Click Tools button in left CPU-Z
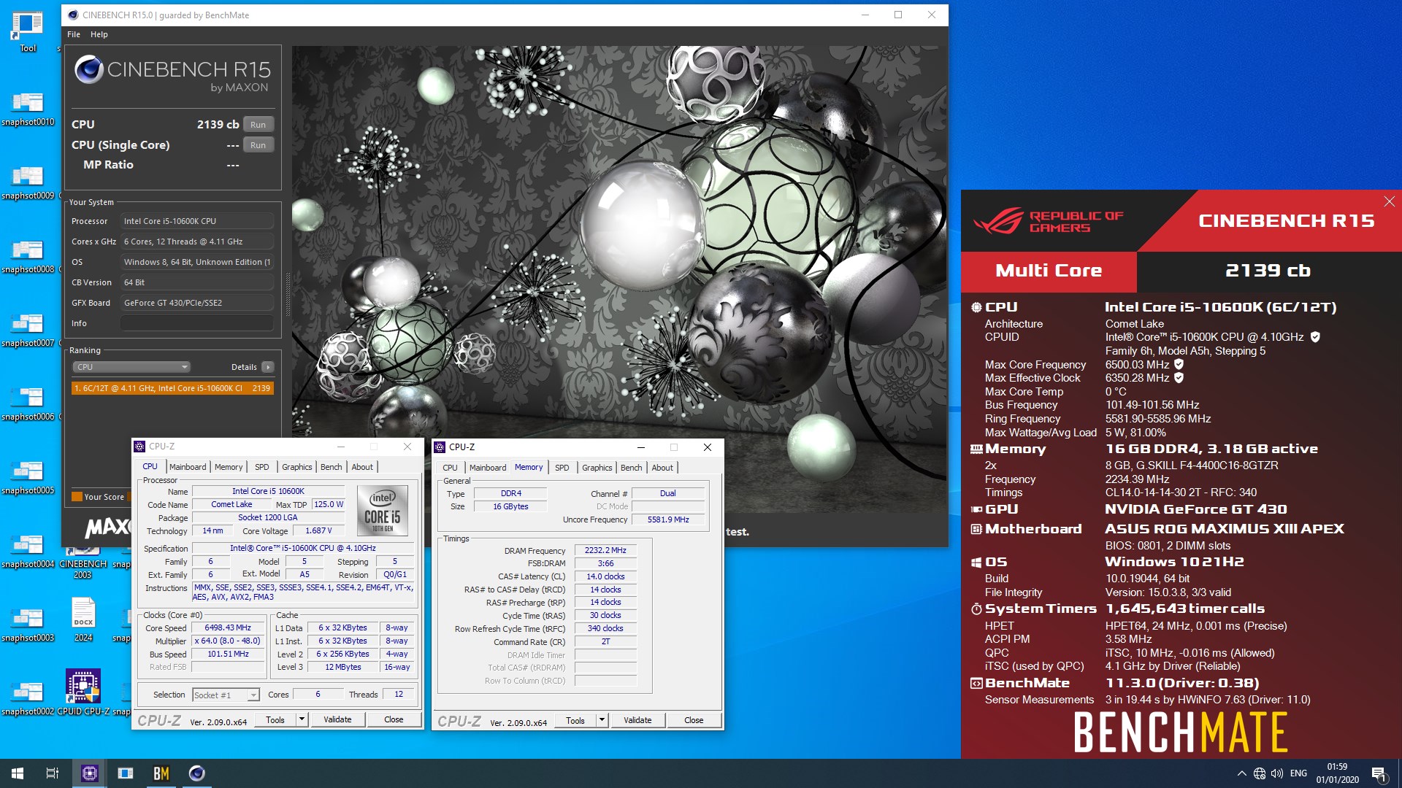1402x788 pixels. point(275,719)
